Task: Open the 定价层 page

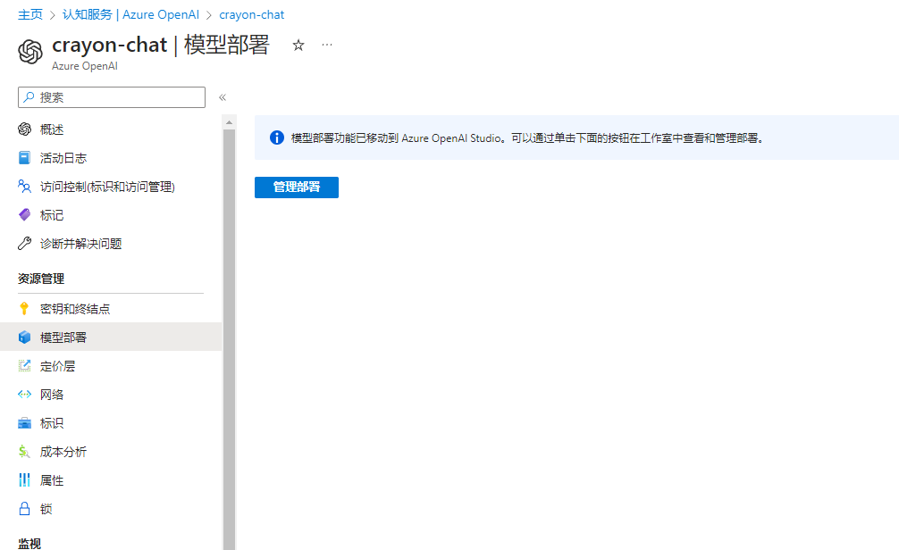Action: [111, 366]
